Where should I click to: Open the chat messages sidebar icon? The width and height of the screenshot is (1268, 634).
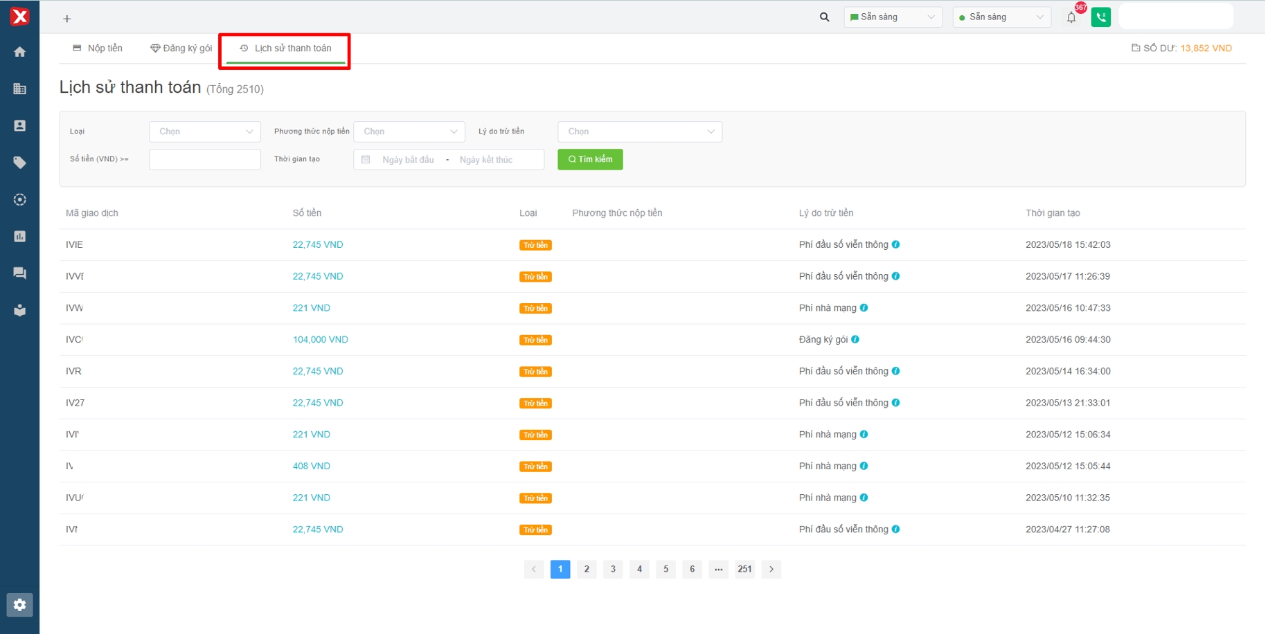pyautogui.click(x=19, y=273)
